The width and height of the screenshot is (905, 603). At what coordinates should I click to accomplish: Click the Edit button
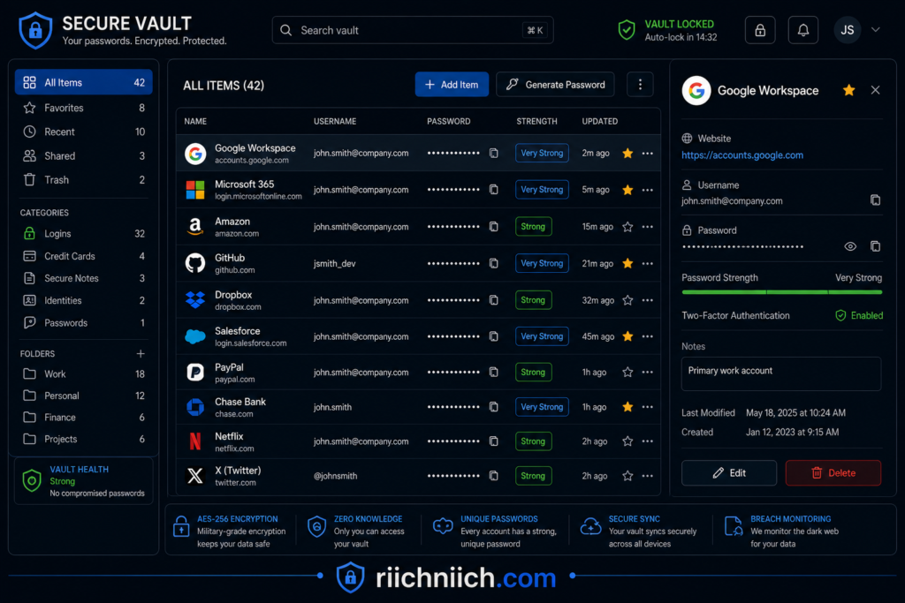729,472
